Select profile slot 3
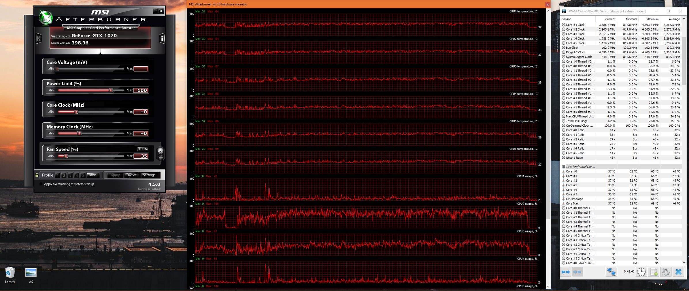This screenshot has height=291, width=689. point(70,175)
